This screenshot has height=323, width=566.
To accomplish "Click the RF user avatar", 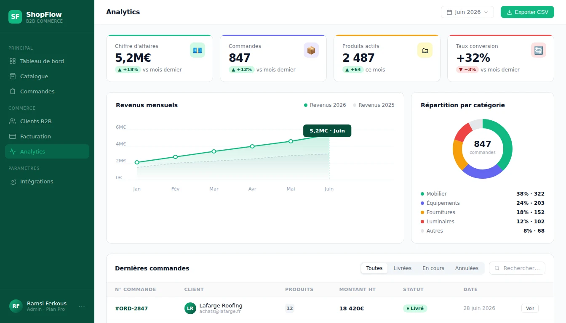I will (x=16, y=306).
